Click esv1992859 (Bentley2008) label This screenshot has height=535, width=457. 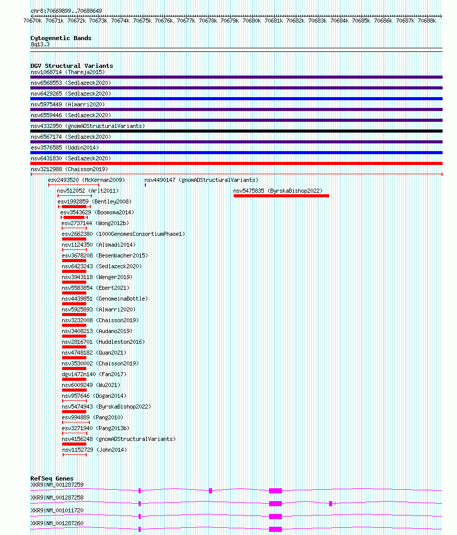(x=94, y=201)
